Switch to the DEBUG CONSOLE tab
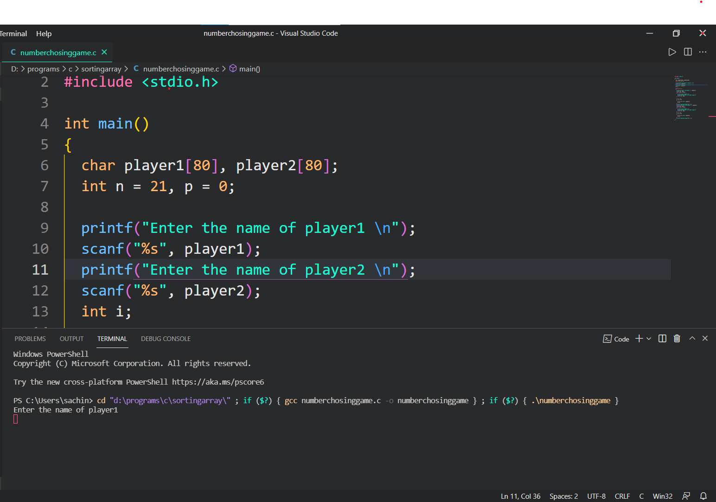 (x=166, y=339)
